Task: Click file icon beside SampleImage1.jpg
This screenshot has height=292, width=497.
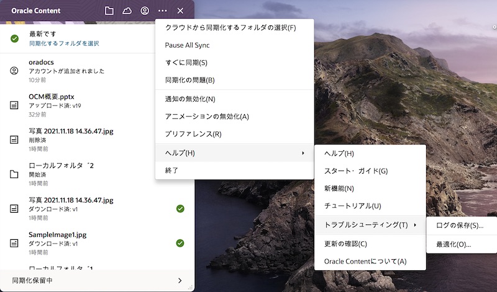Action: point(14,243)
